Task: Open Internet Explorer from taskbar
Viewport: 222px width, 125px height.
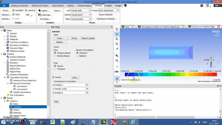Action: click(x=133, y=122)
